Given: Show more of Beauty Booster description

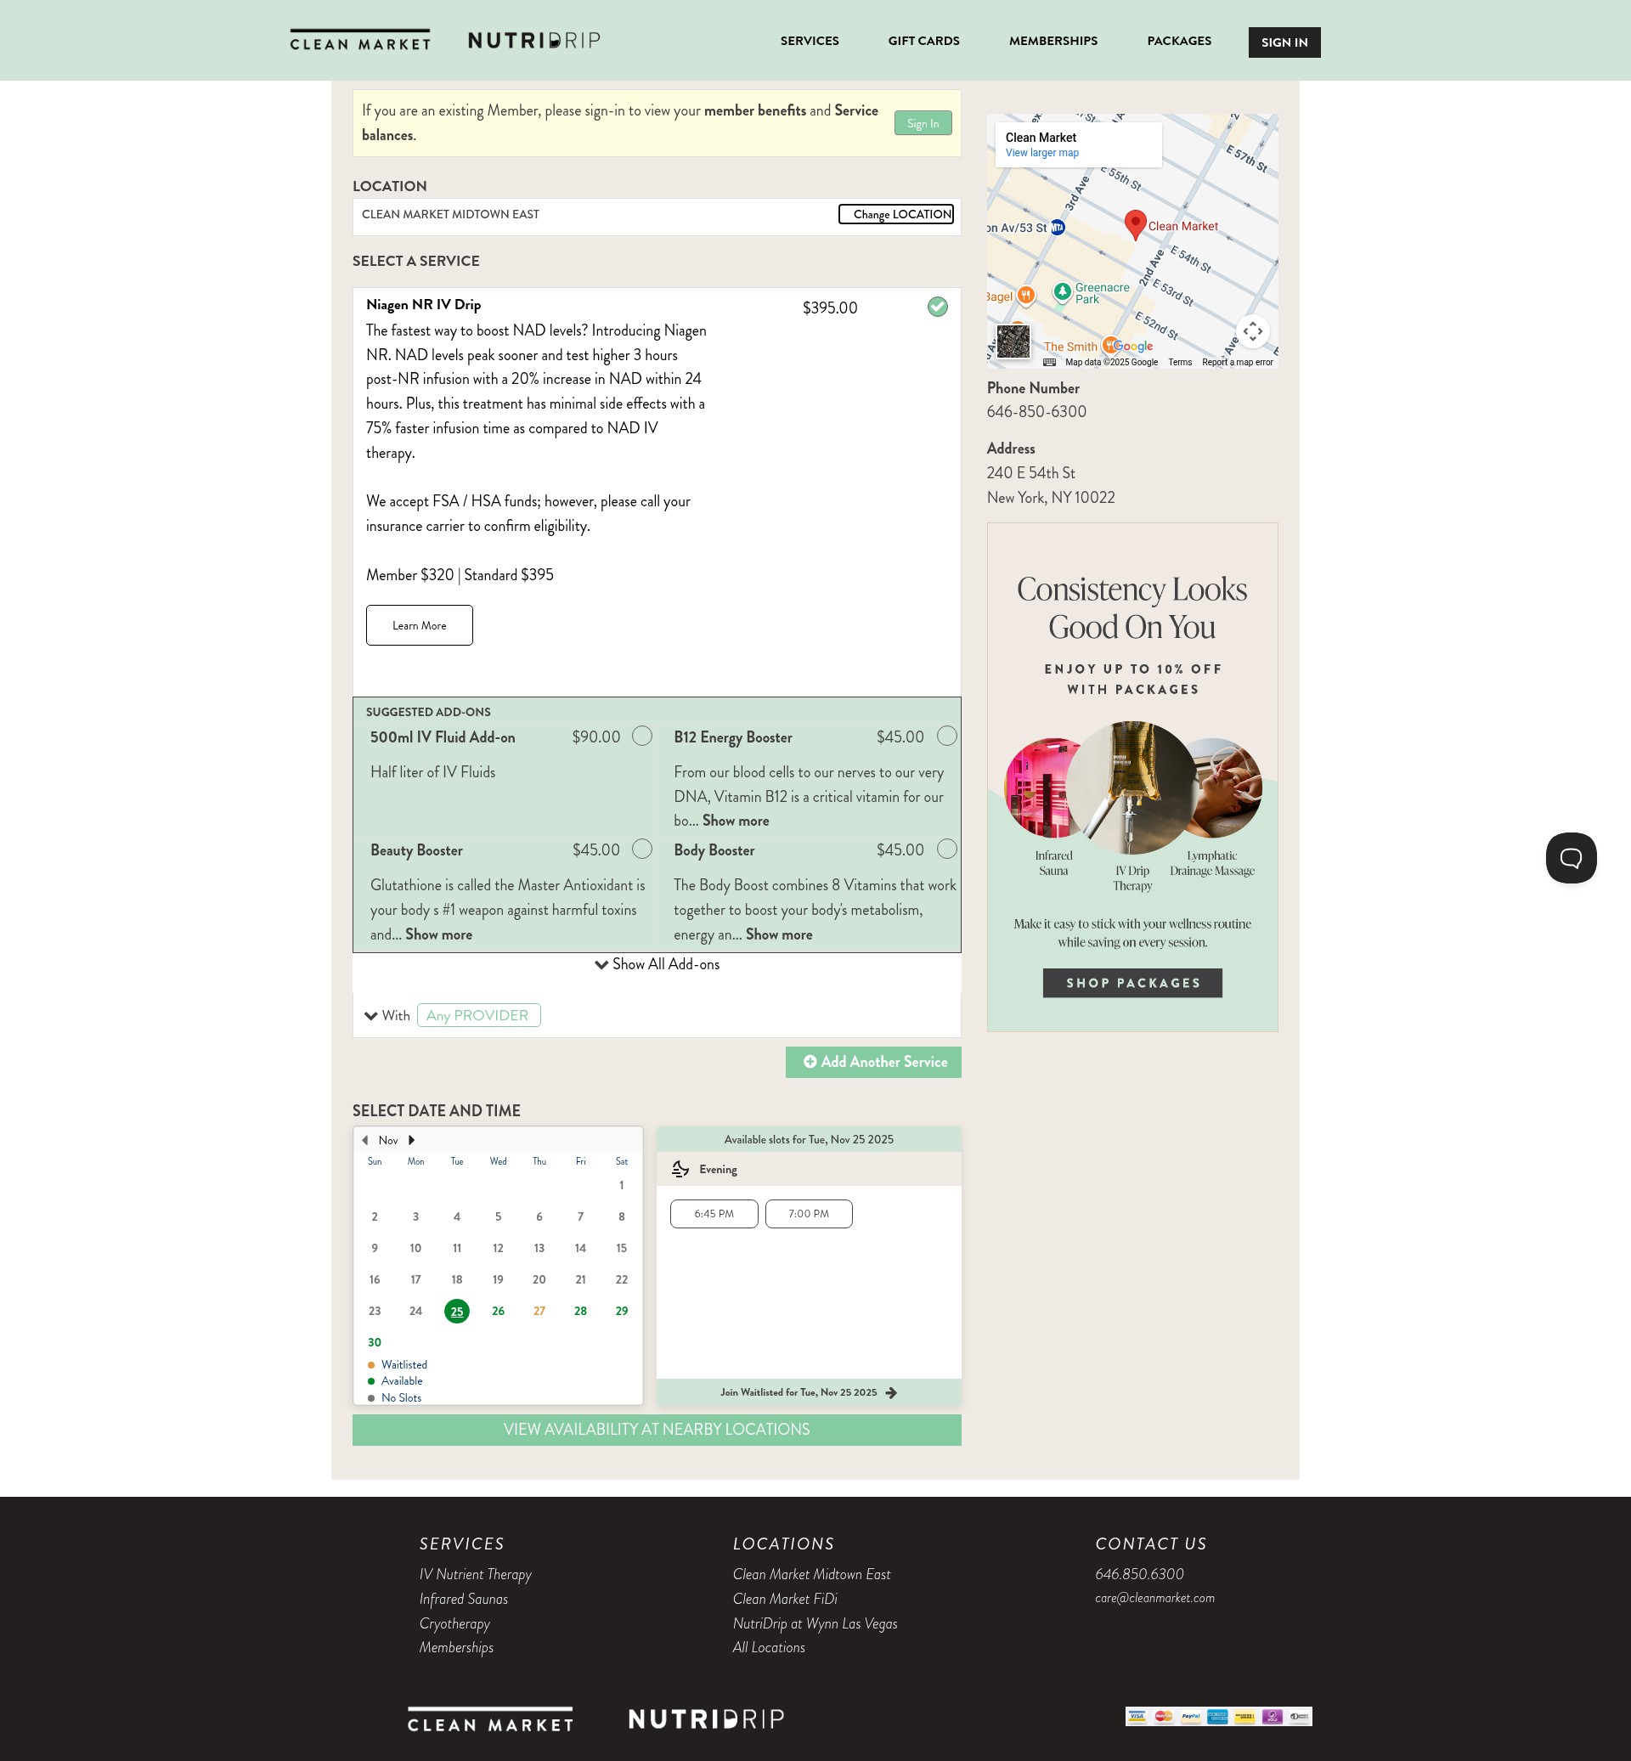Looking at the screenshot, I should 438,934.
